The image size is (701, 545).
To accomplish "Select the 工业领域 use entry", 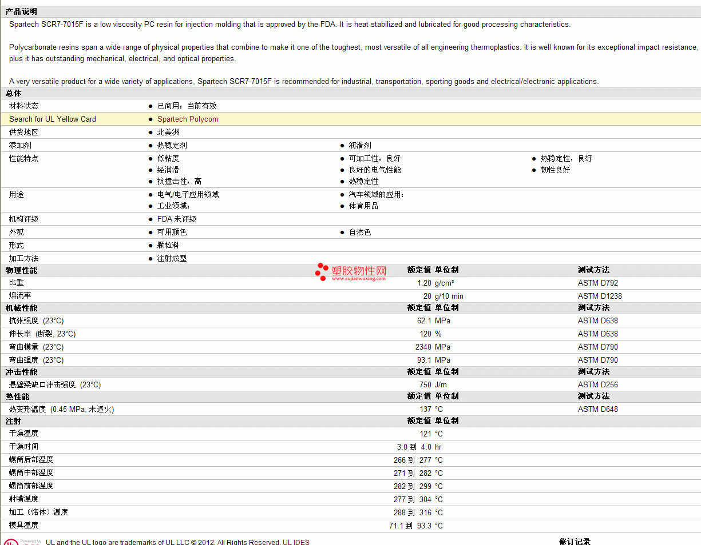I will (173, 206).
